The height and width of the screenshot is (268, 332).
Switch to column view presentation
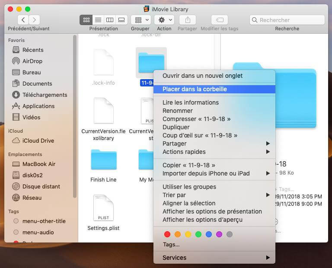110,20
